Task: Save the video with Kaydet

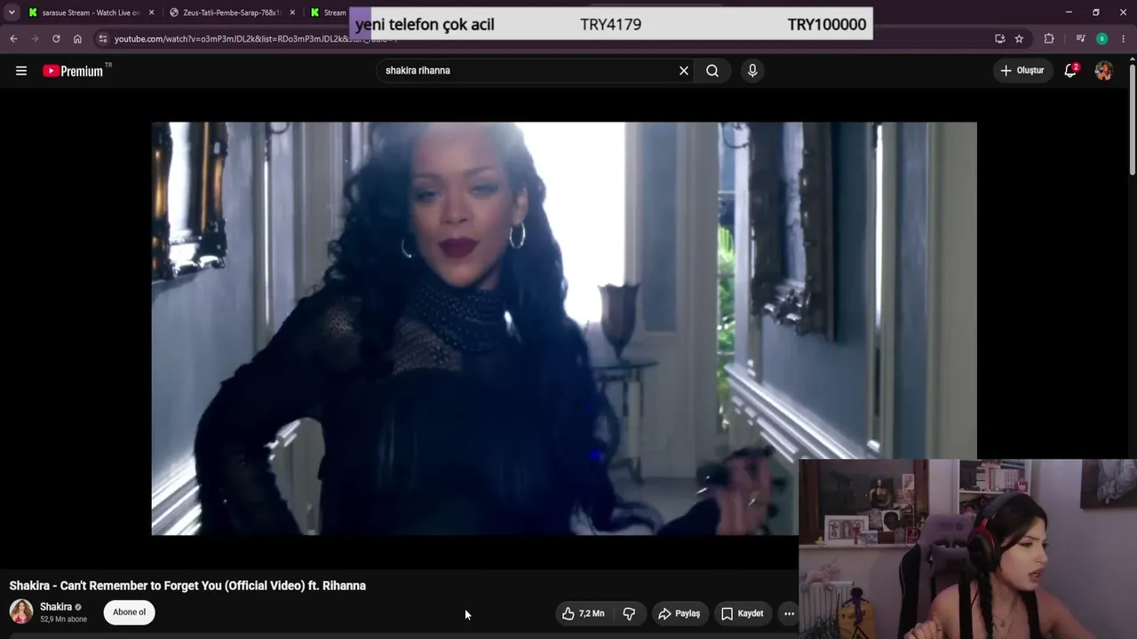Action: click(x=743, y=613)
